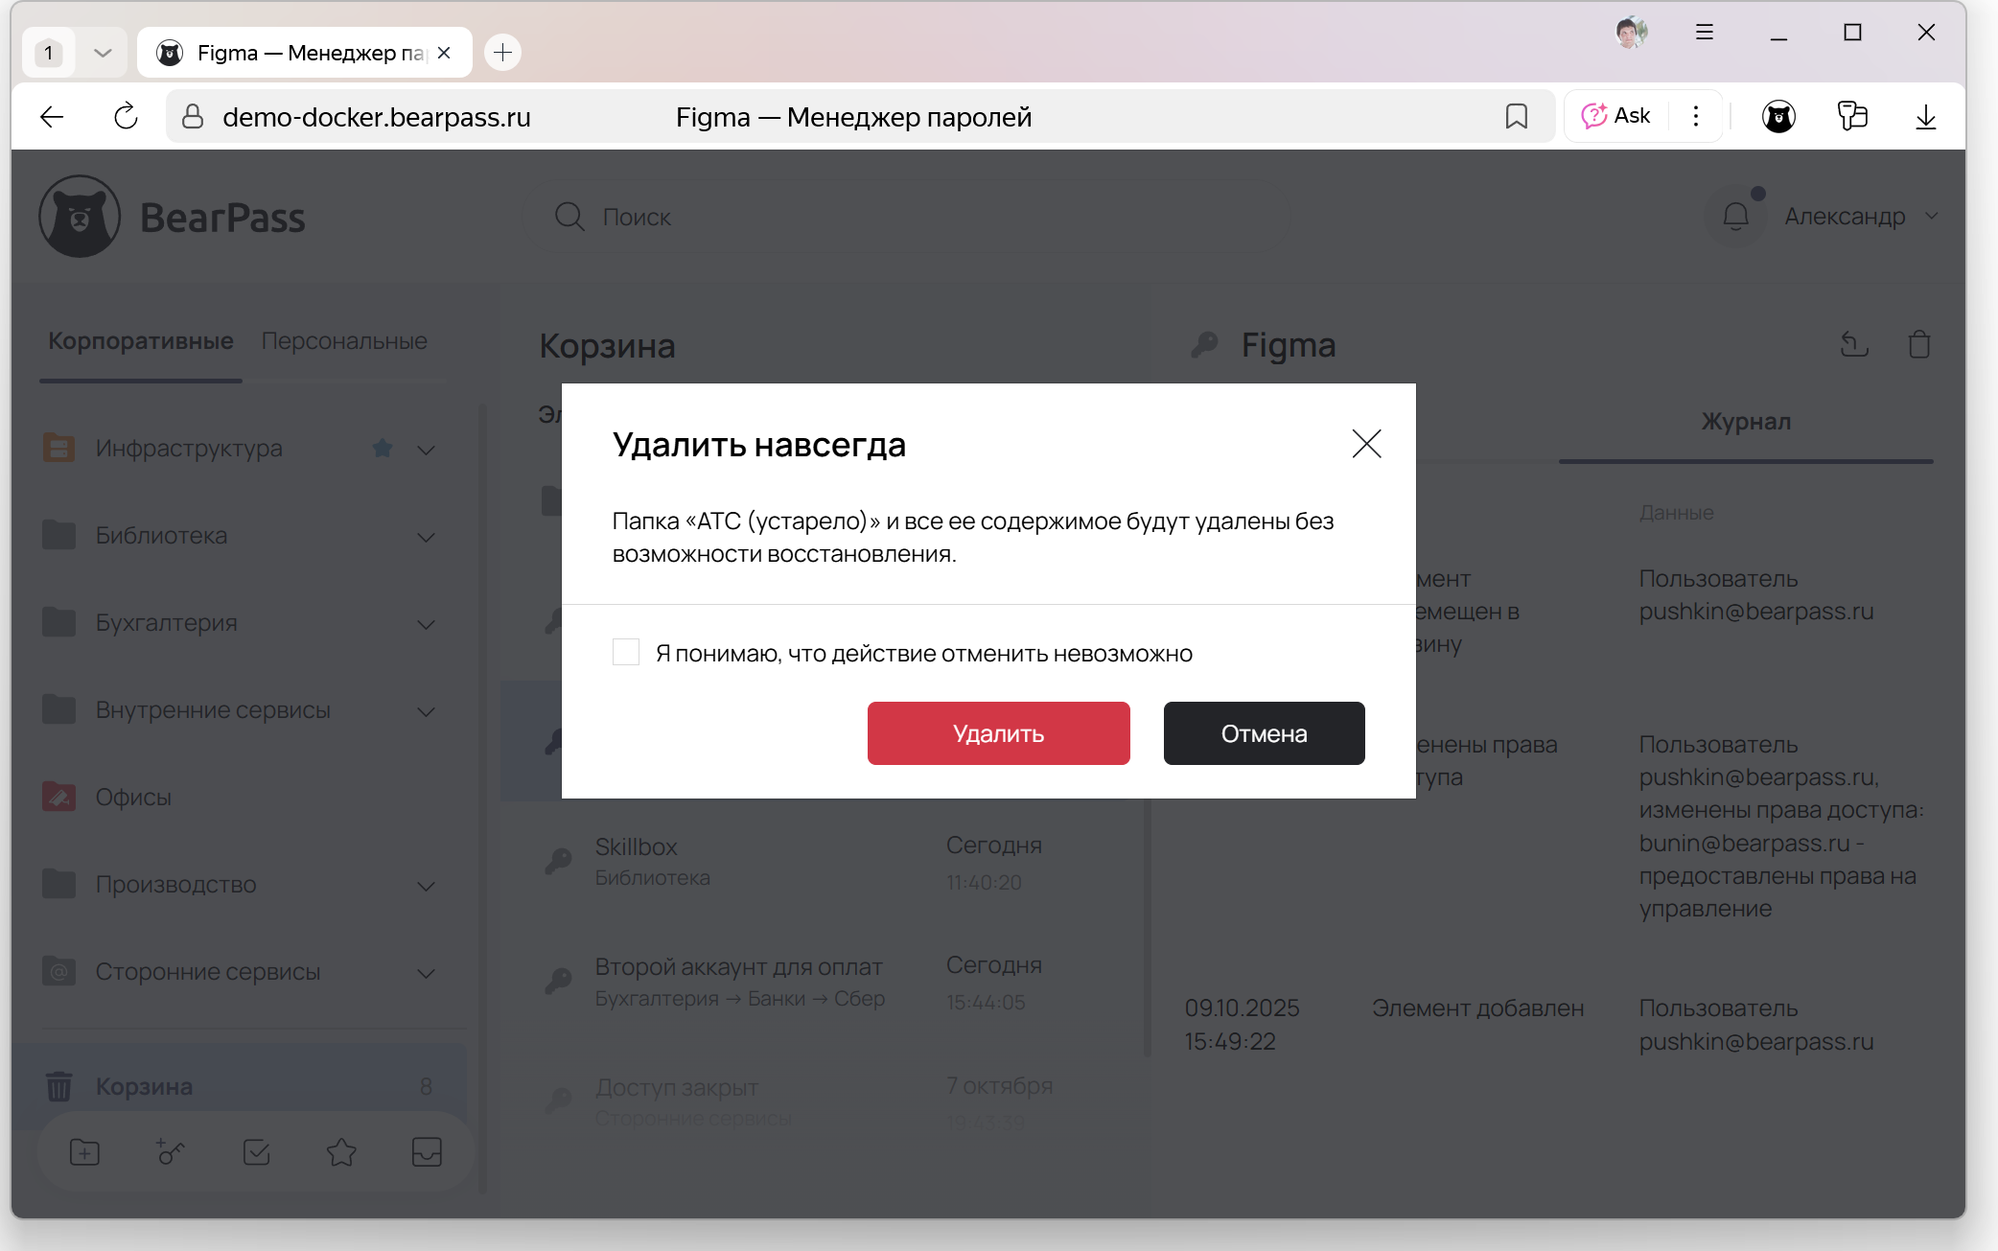Click the bookmark icon in address bar
This screenshot has width=1998, height=1251.
(x=1516, y=117)
